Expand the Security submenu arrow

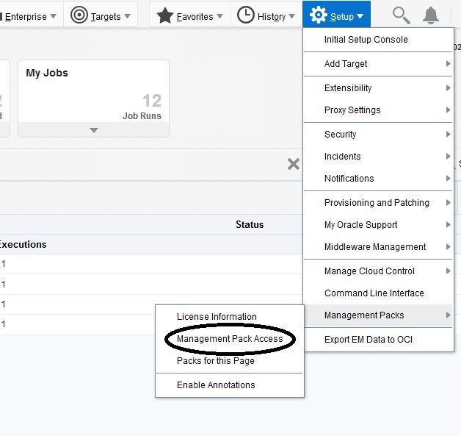448,135
